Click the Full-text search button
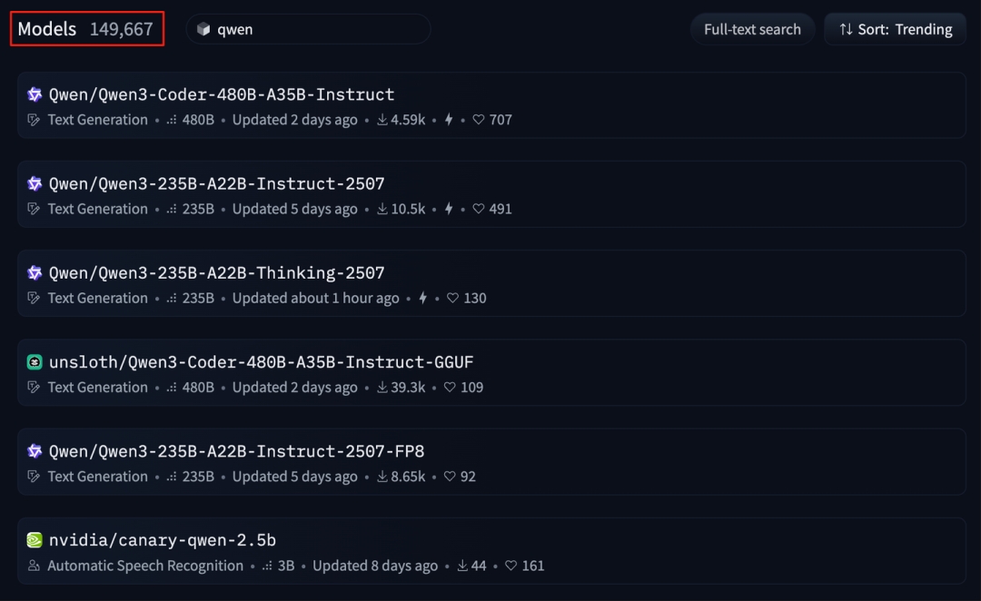Image resolution: width=981 pixels, height=601 pixels. 752,29
